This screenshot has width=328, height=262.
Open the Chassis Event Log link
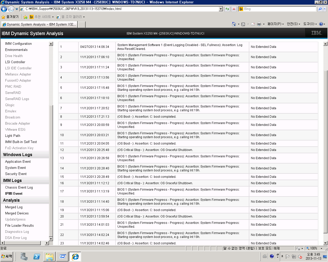pyautogui.click(x=19, y=188)
